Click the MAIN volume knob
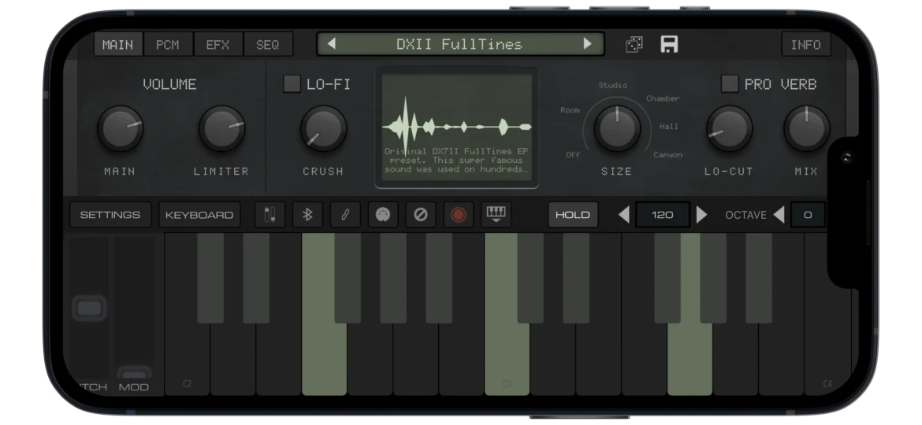922x425 pixels. (x=120, y=128)
